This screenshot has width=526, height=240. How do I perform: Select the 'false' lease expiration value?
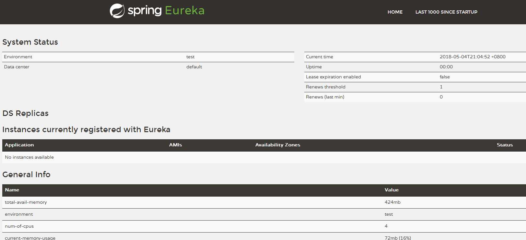point(445,77)
